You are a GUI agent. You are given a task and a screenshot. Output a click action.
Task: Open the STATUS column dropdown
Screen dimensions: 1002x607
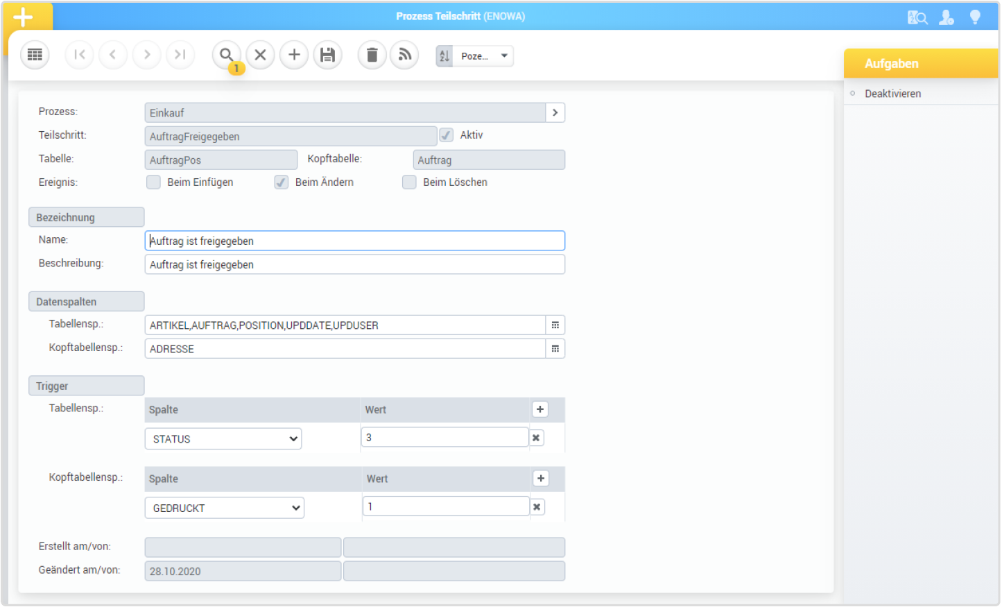[223, 439]
